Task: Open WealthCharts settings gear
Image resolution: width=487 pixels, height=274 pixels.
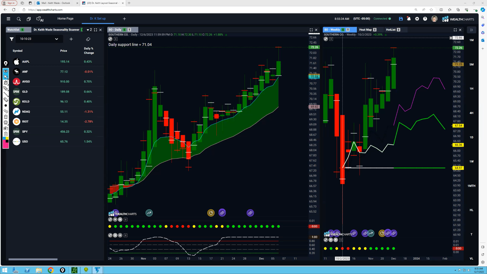Action: 417,19
